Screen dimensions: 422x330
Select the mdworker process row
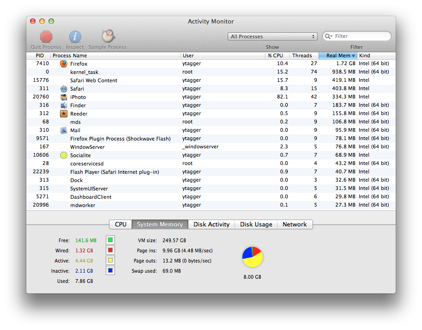211,205
